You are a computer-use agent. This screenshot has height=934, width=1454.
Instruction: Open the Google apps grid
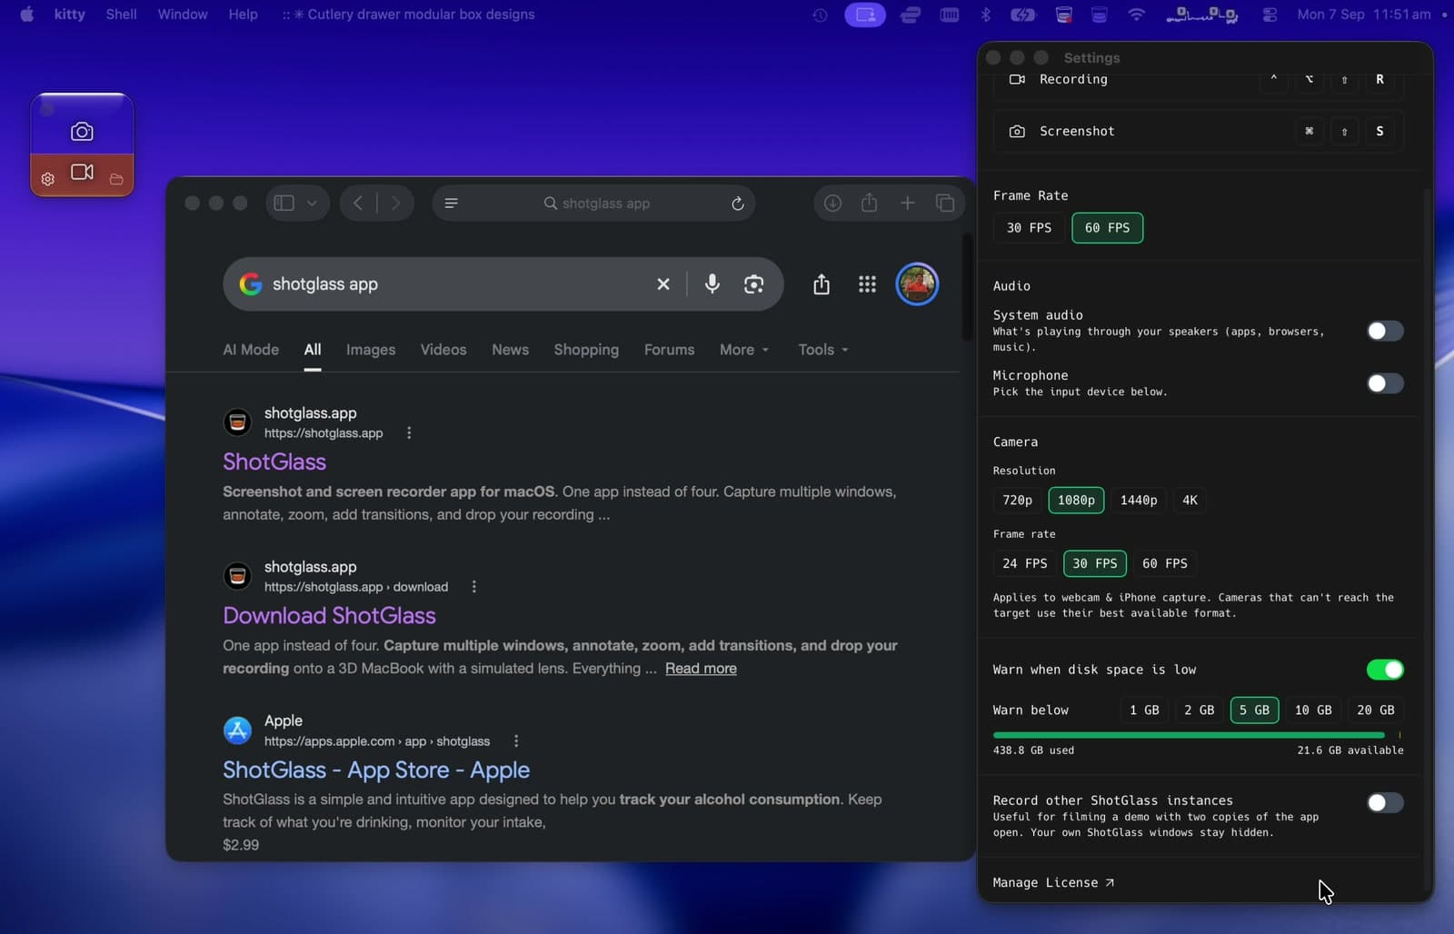click(868, 284)
